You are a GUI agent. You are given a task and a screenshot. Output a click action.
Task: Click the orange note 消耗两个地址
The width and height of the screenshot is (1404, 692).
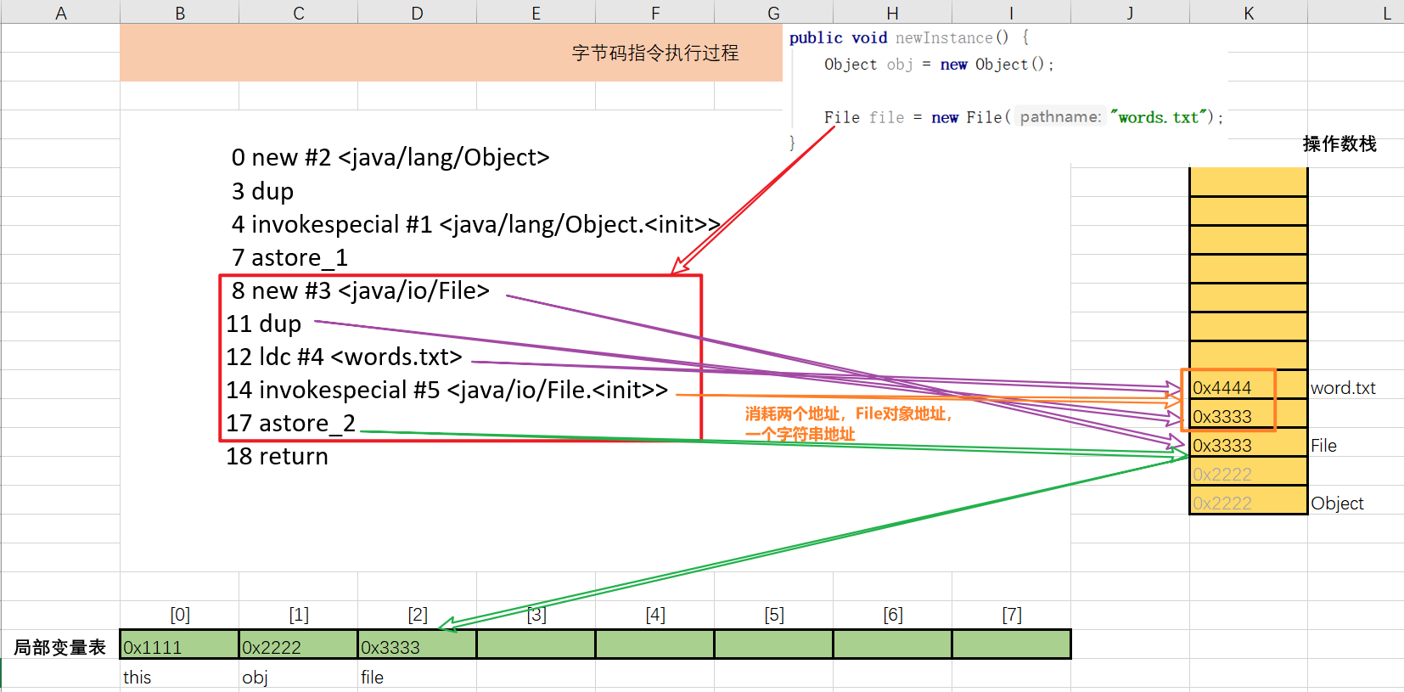point(848,424)
